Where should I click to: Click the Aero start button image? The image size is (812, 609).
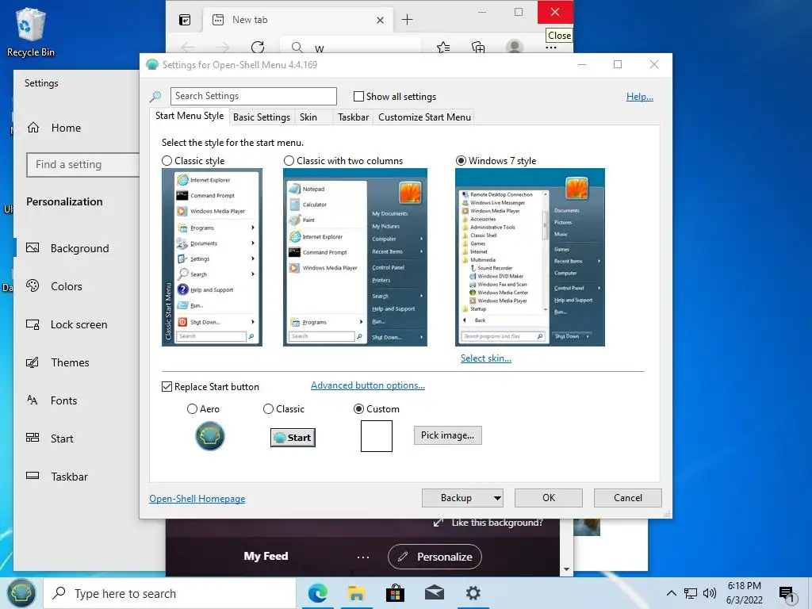coord(209,436)
